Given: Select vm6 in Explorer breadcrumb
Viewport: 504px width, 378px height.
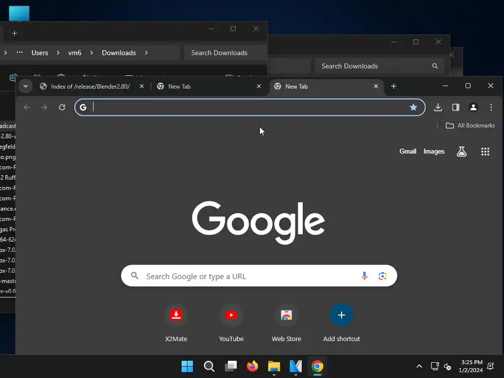Looking at the screenshot, I should (75, 53).
